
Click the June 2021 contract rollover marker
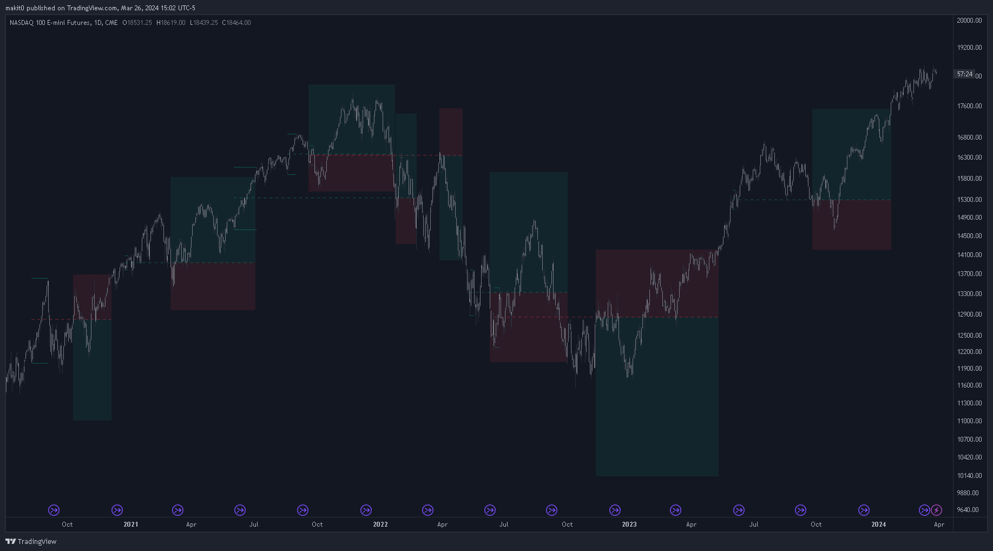[240, 510]
